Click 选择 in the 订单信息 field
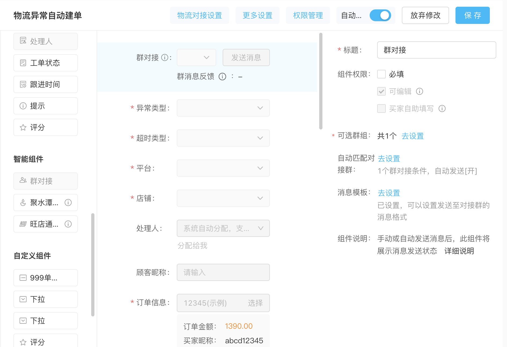 (x=255, y=303)
